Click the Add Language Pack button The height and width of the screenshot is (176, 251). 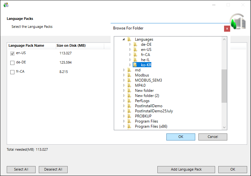(x=186, y=169)
